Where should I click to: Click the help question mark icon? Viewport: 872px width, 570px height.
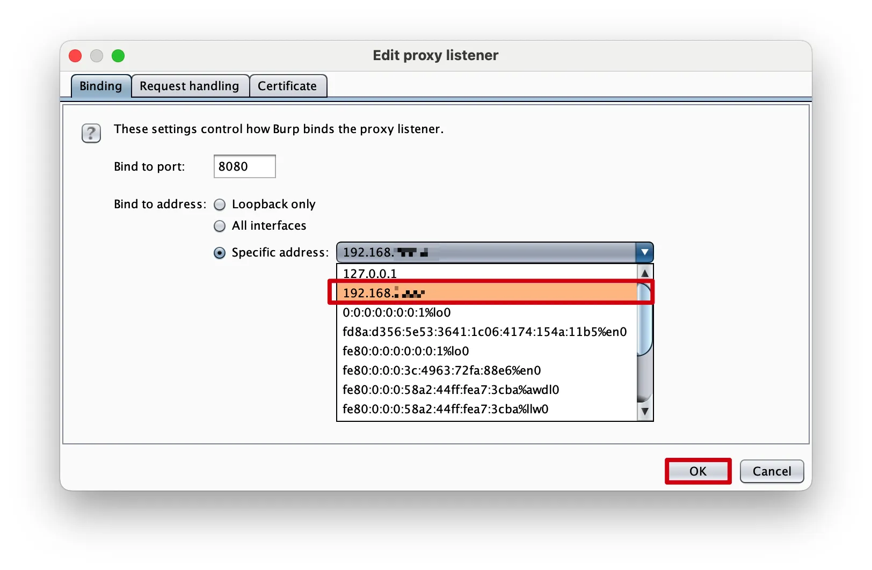coord(91,133)
